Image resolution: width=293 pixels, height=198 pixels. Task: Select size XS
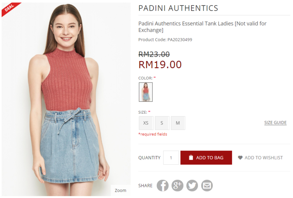click(x=146, y=123)
